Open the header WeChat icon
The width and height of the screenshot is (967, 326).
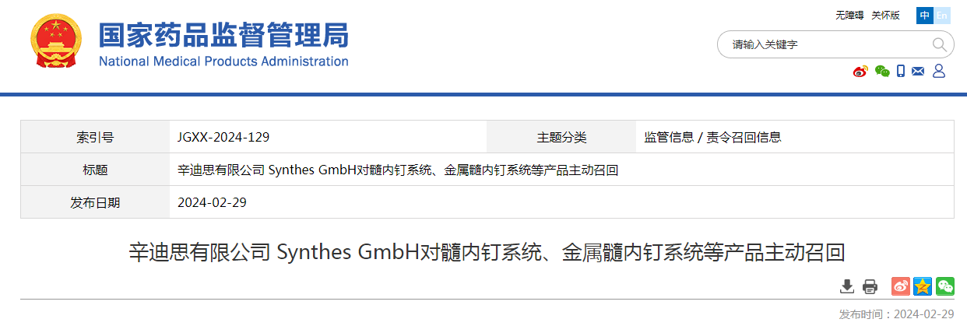click(x=882, y=72)
